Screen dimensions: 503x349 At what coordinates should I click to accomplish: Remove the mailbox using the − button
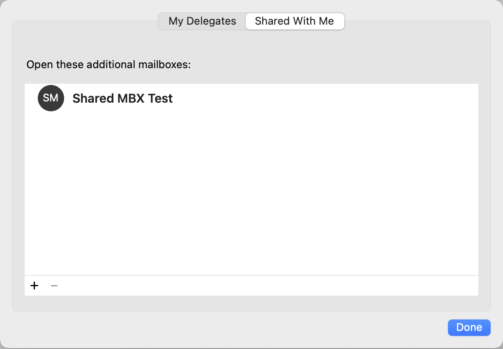pos(54,286)
